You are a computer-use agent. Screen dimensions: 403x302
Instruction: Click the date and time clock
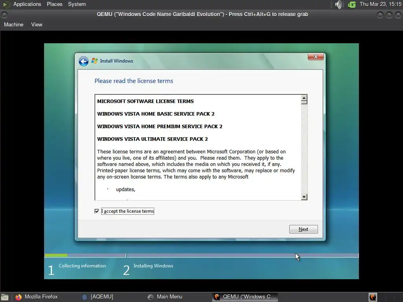coord(381,4)
